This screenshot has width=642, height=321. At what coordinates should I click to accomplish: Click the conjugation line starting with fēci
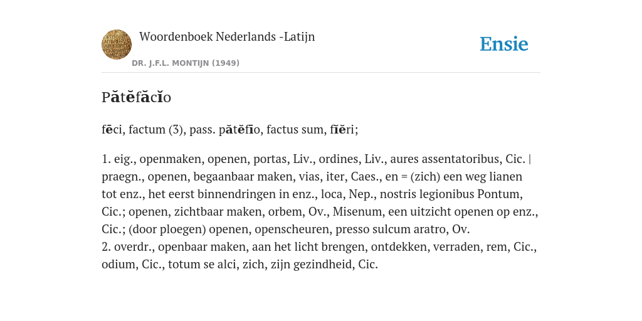tap(229, 129)
